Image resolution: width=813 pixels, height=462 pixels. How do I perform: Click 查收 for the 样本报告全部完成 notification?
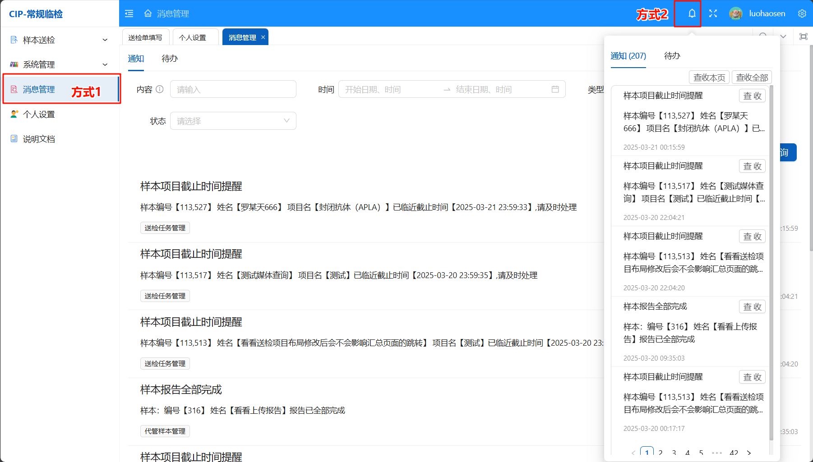(752, 307)
